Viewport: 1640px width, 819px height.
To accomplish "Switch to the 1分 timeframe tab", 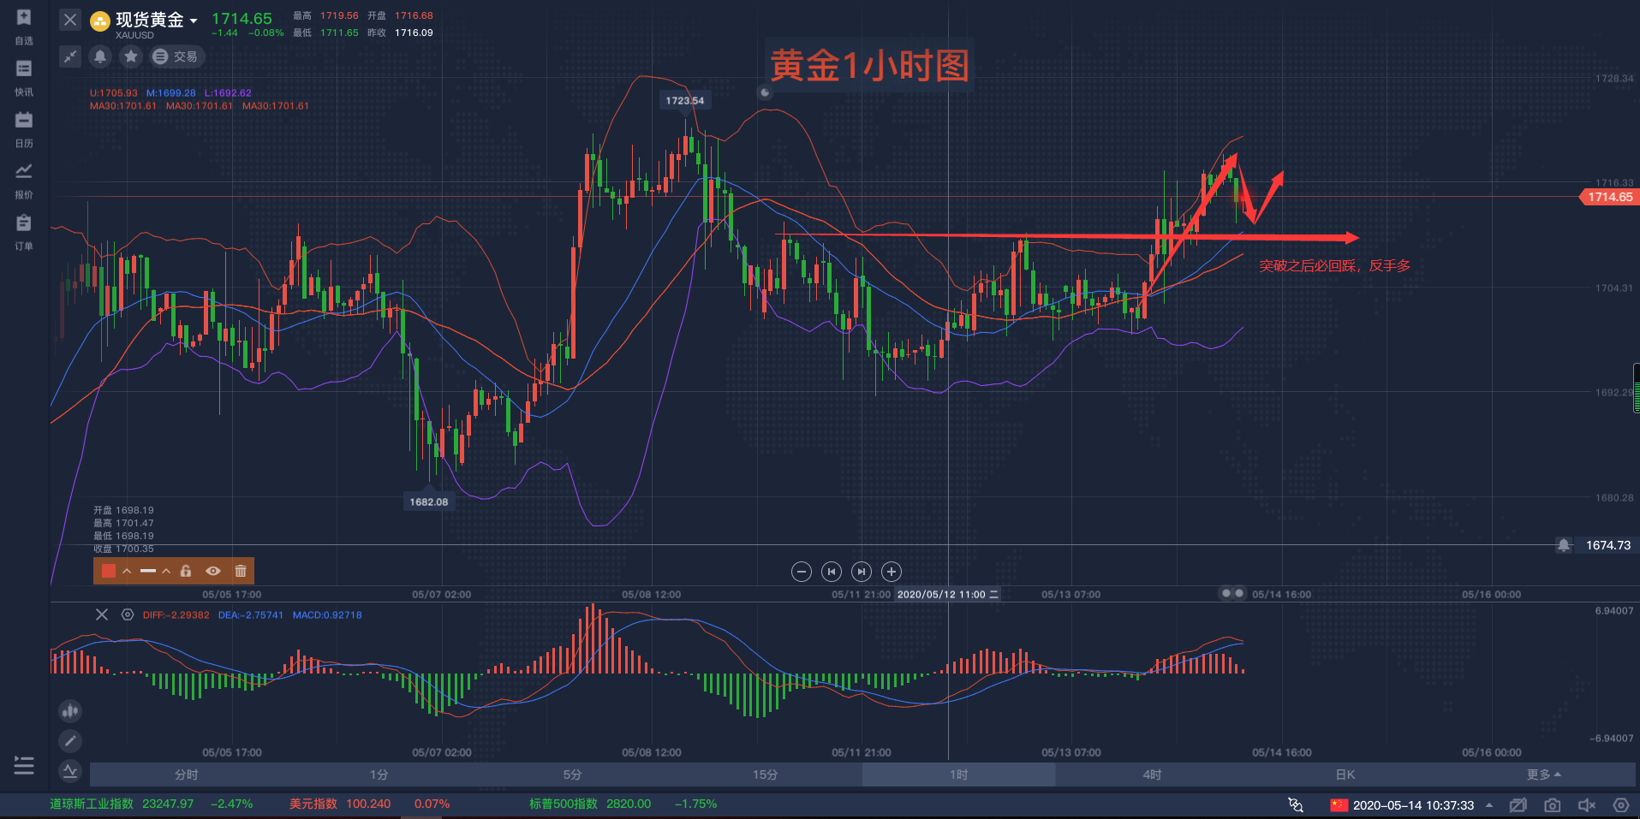I will click(x=379, y=774).
